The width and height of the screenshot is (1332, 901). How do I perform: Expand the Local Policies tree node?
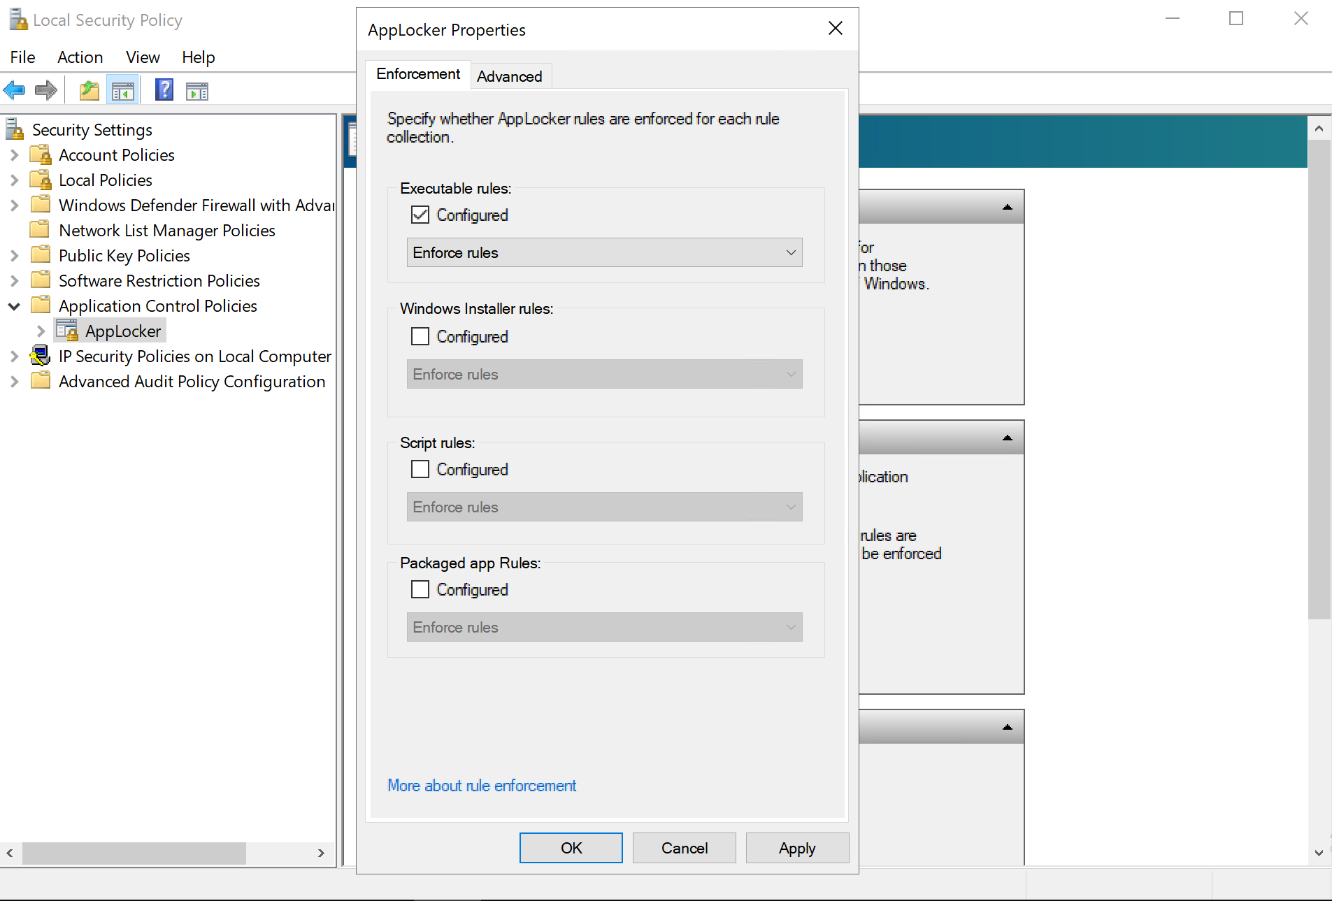pyautogui.click(x=15, y=180)
